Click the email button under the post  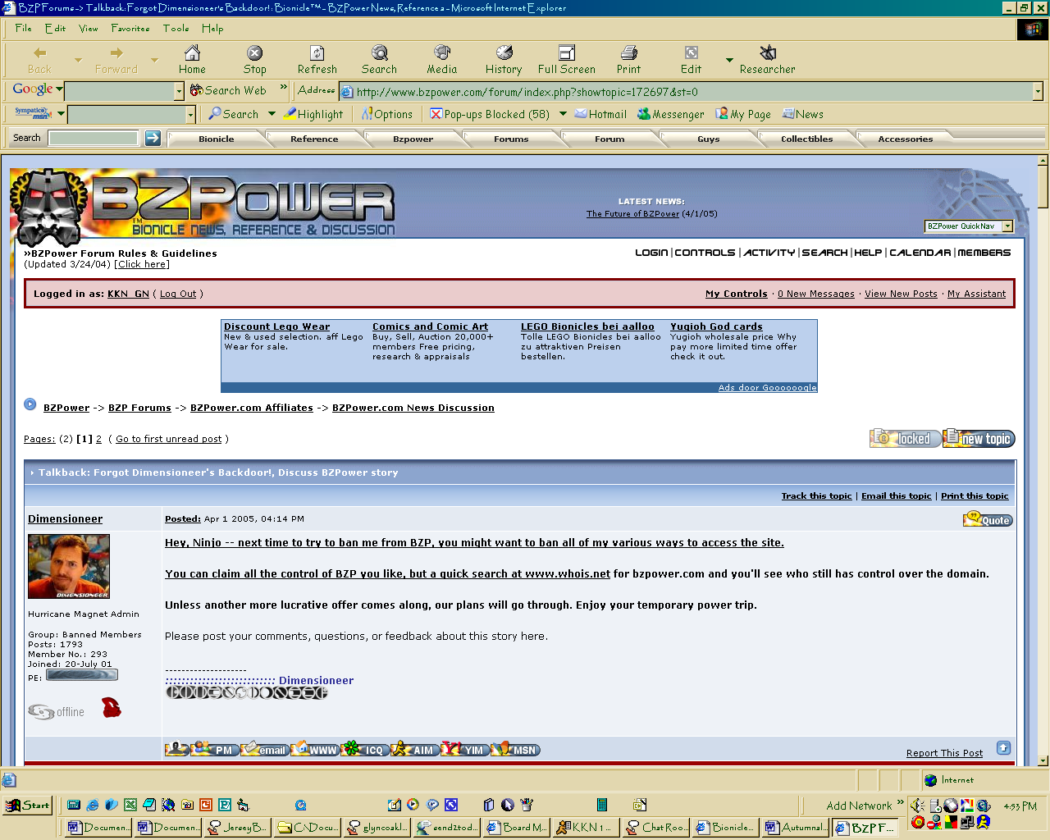pos(265,749)
